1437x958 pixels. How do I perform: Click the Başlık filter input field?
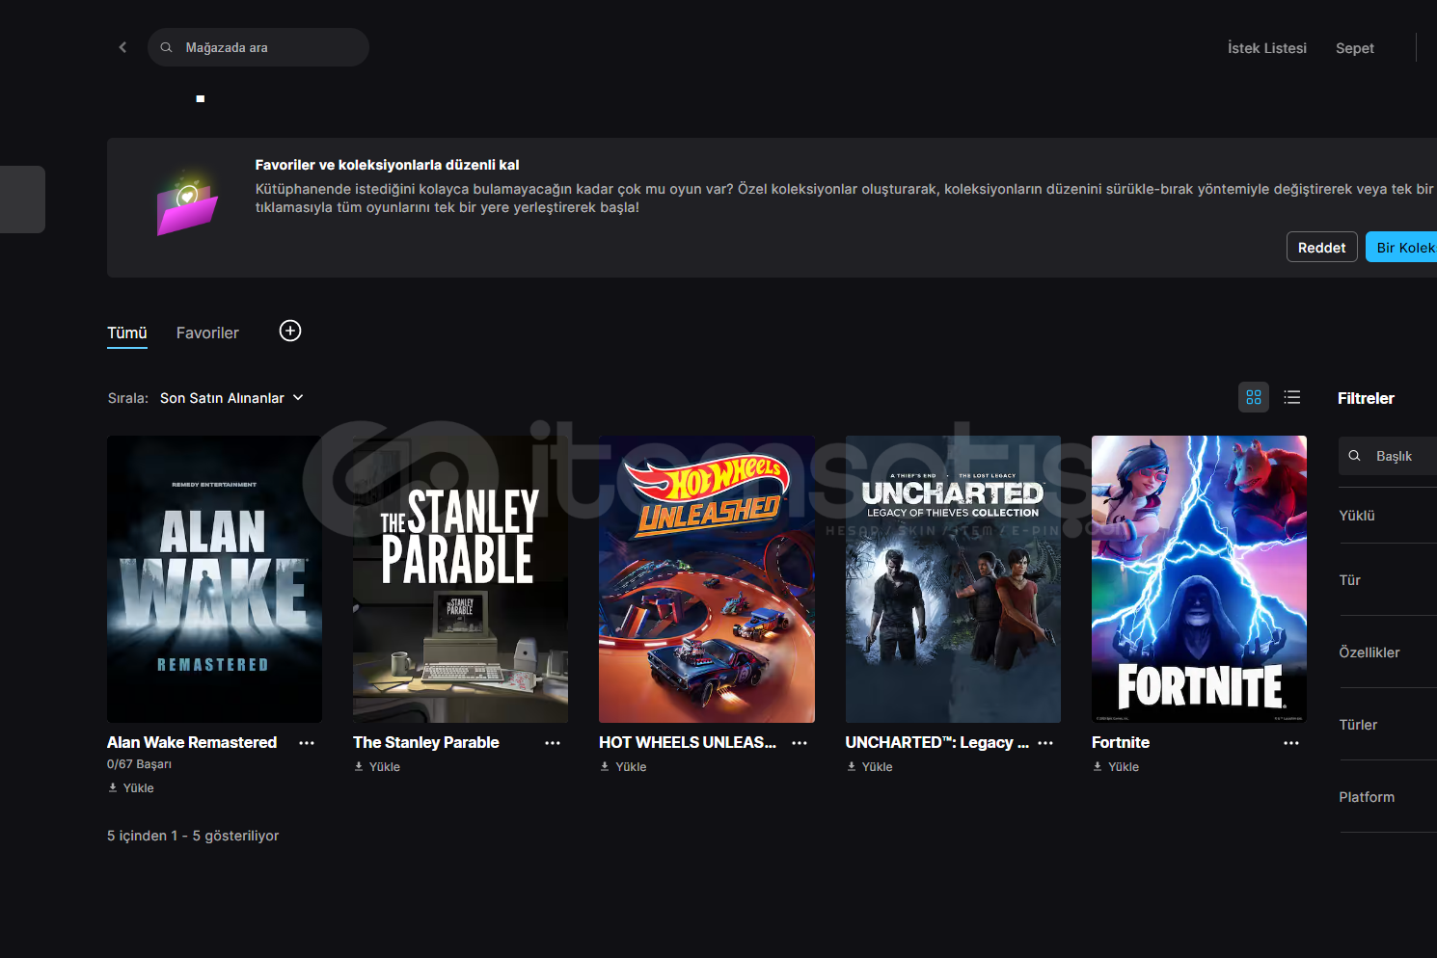click(x=1388, y=456)
